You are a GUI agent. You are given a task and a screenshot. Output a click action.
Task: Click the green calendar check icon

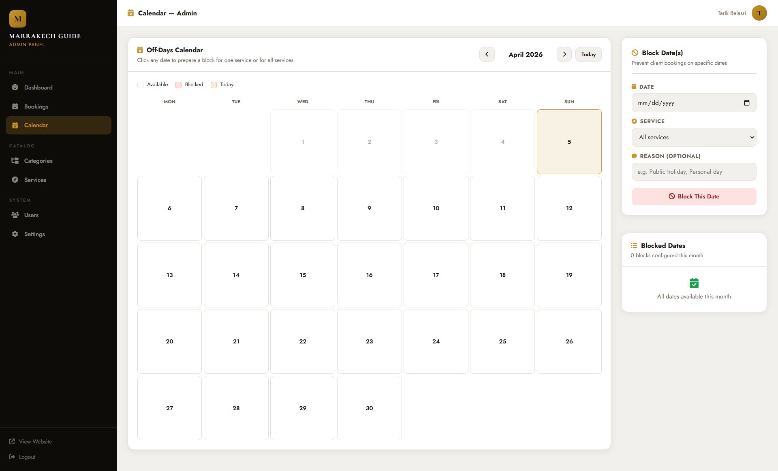coord(694,283)
